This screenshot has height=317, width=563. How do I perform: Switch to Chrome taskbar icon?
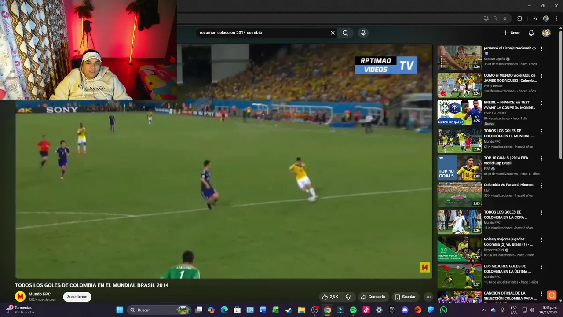(x=327, y=310)
